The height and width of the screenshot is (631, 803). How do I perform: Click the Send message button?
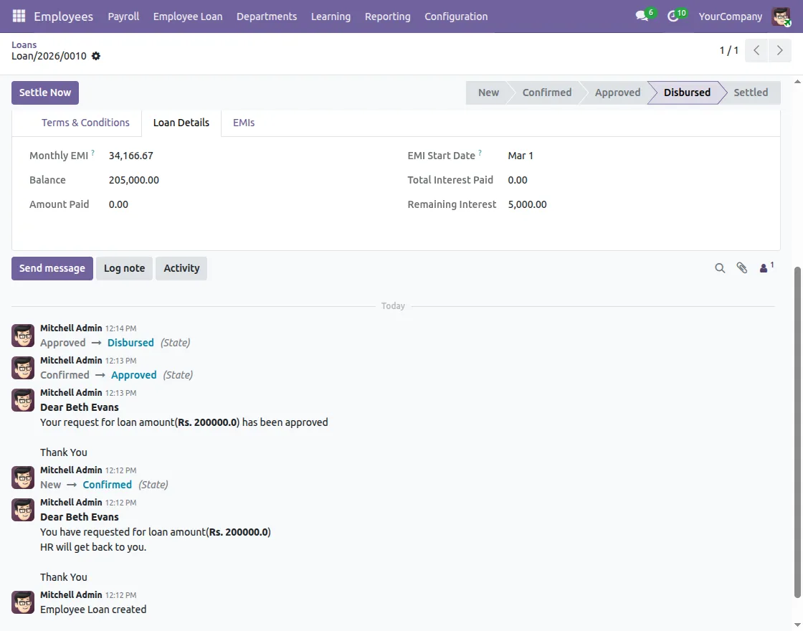(52, 268)
